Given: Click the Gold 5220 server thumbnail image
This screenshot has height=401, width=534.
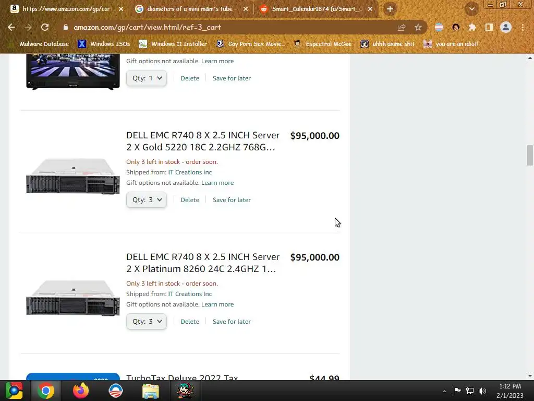Looking at the screenshot, I should click(73, 176).
